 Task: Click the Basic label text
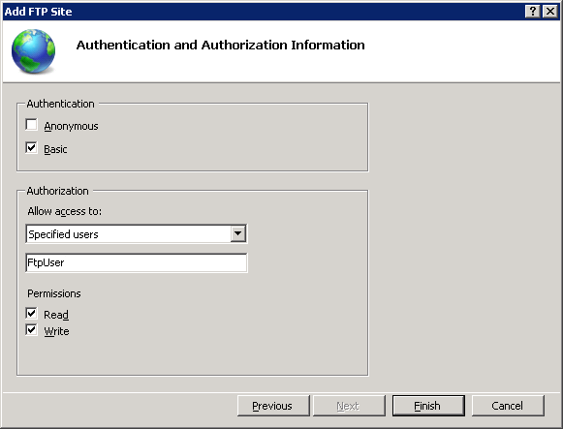55,149
